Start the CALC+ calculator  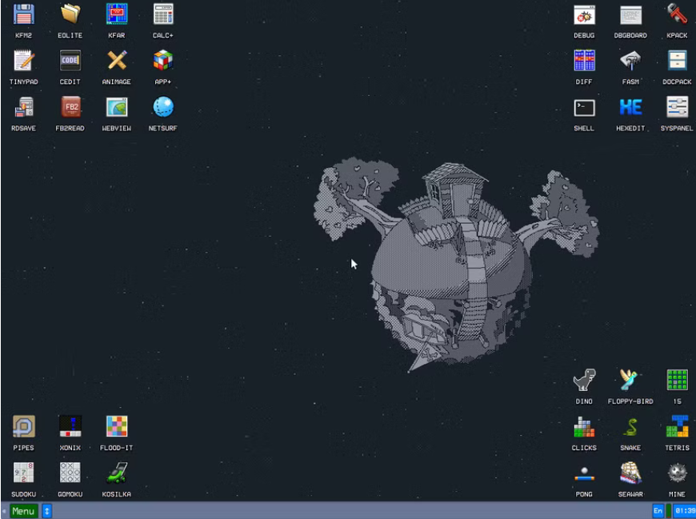click(x=163, y=16)
